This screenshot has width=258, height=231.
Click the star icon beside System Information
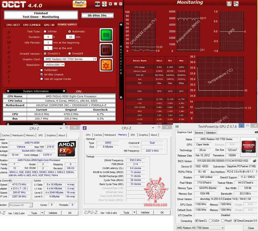[8, 91]
